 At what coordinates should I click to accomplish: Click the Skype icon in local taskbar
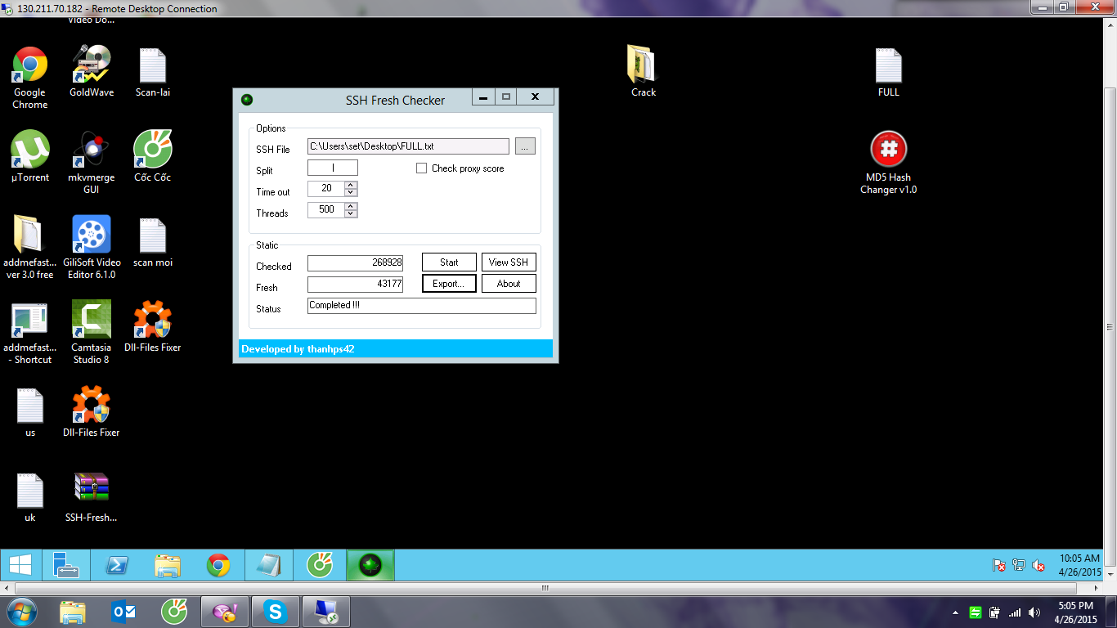(x=275, y=612)
